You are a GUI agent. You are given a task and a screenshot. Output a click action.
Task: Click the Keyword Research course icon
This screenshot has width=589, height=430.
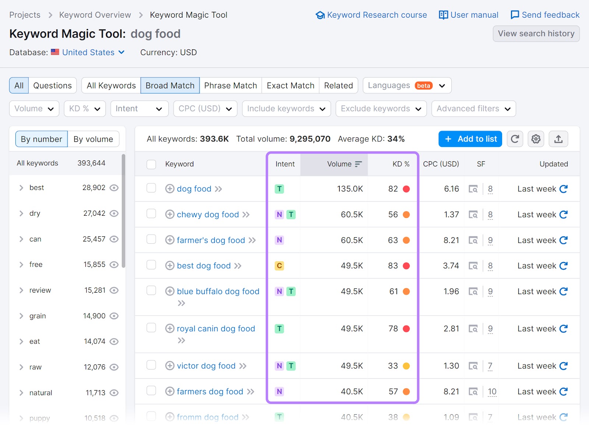tap(320, 15)
